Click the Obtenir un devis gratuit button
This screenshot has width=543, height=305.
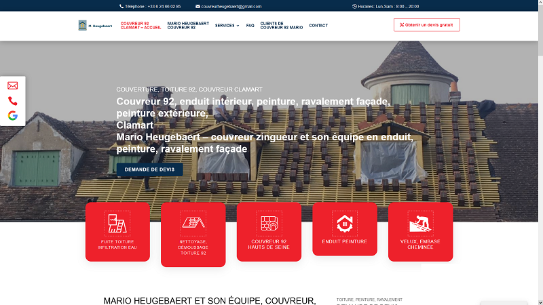(427, 25)
